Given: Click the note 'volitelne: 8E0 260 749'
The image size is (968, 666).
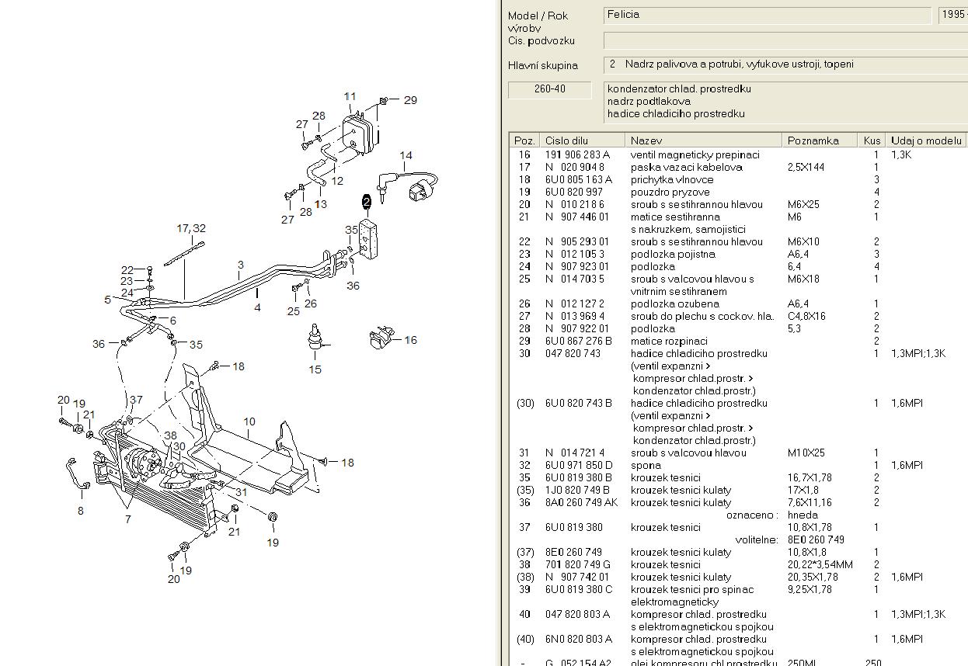Looking at the screenshot, I should (789, 539).
